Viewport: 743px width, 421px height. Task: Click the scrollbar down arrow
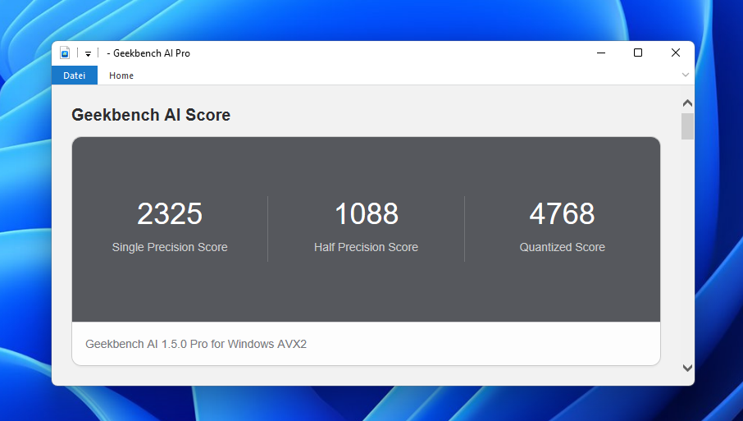coord(687,368)
